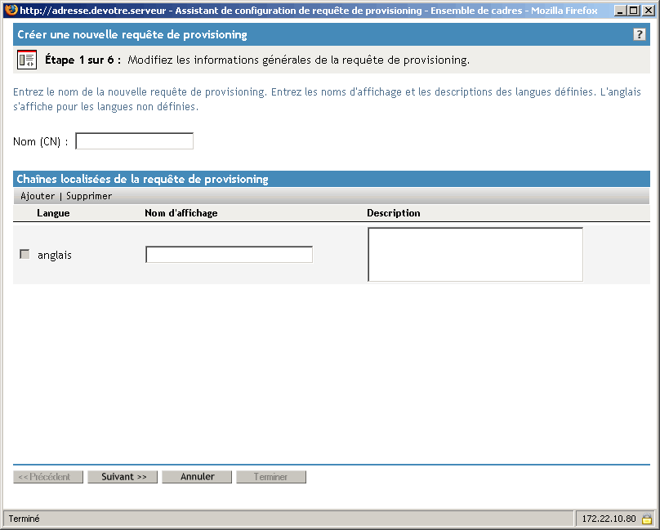Image resolution: width=660 pixels, height=530 pixels.
Task: Minimize the Firefox window
Action: pyautogui.click(x=620, y=11)
